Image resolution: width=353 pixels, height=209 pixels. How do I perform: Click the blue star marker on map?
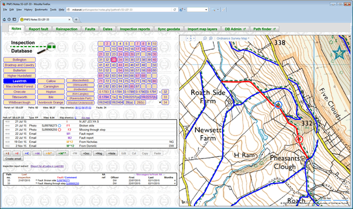339,53
